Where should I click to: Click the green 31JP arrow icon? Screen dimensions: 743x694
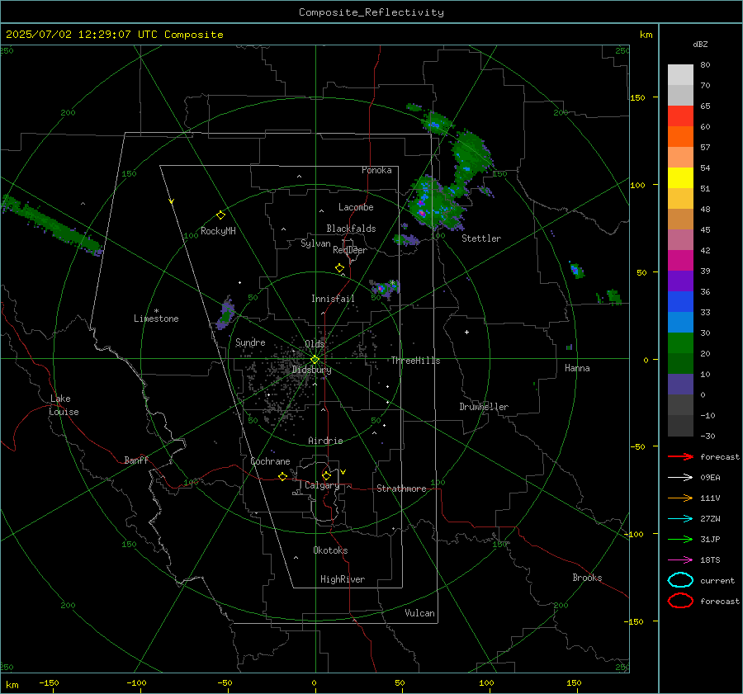pyautogui.click(x=680, y=539)
